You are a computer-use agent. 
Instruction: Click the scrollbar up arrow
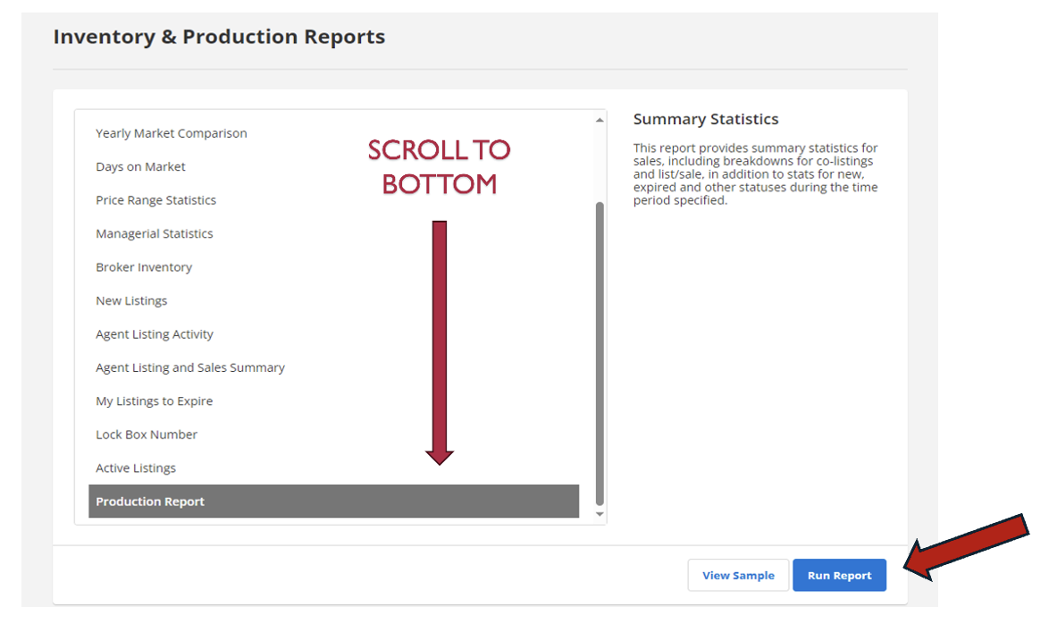click(x=600, y=121)
